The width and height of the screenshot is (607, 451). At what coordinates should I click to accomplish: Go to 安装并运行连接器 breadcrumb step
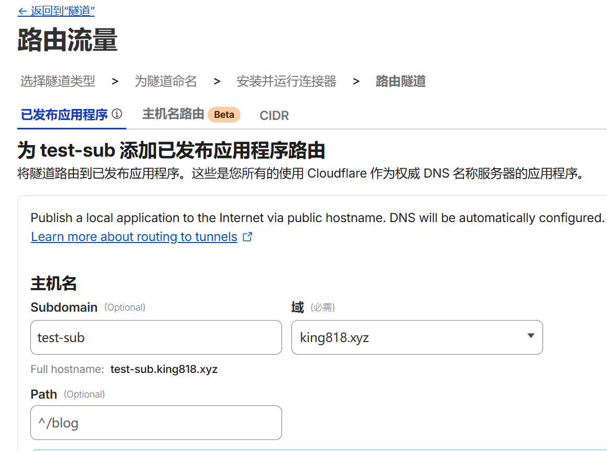[286, 81]
